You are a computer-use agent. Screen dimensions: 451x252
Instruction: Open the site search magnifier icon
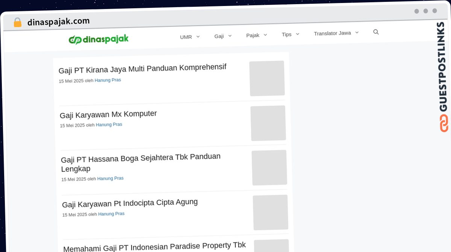coord(376,32)
